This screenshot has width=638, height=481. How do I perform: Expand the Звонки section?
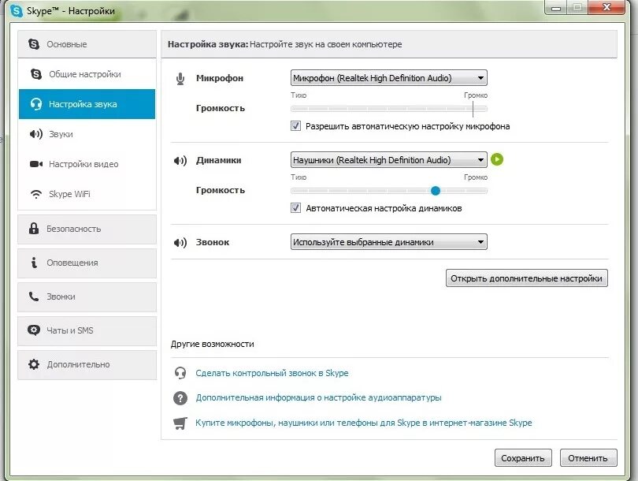(x=87, y=296)
